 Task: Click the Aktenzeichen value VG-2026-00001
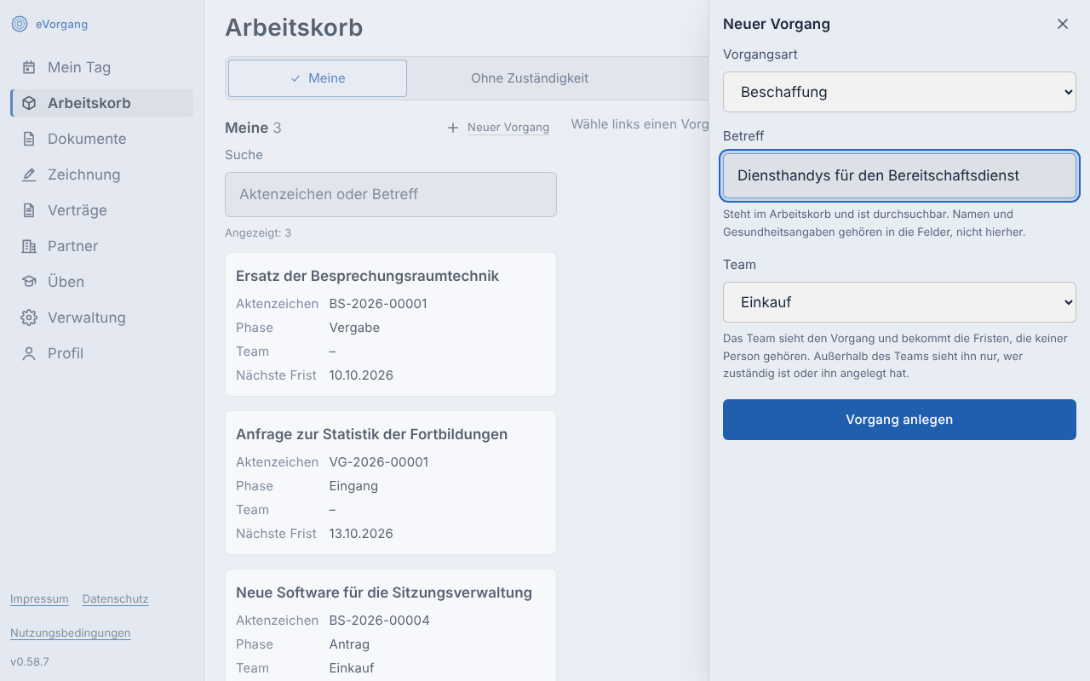coord(379,462)
